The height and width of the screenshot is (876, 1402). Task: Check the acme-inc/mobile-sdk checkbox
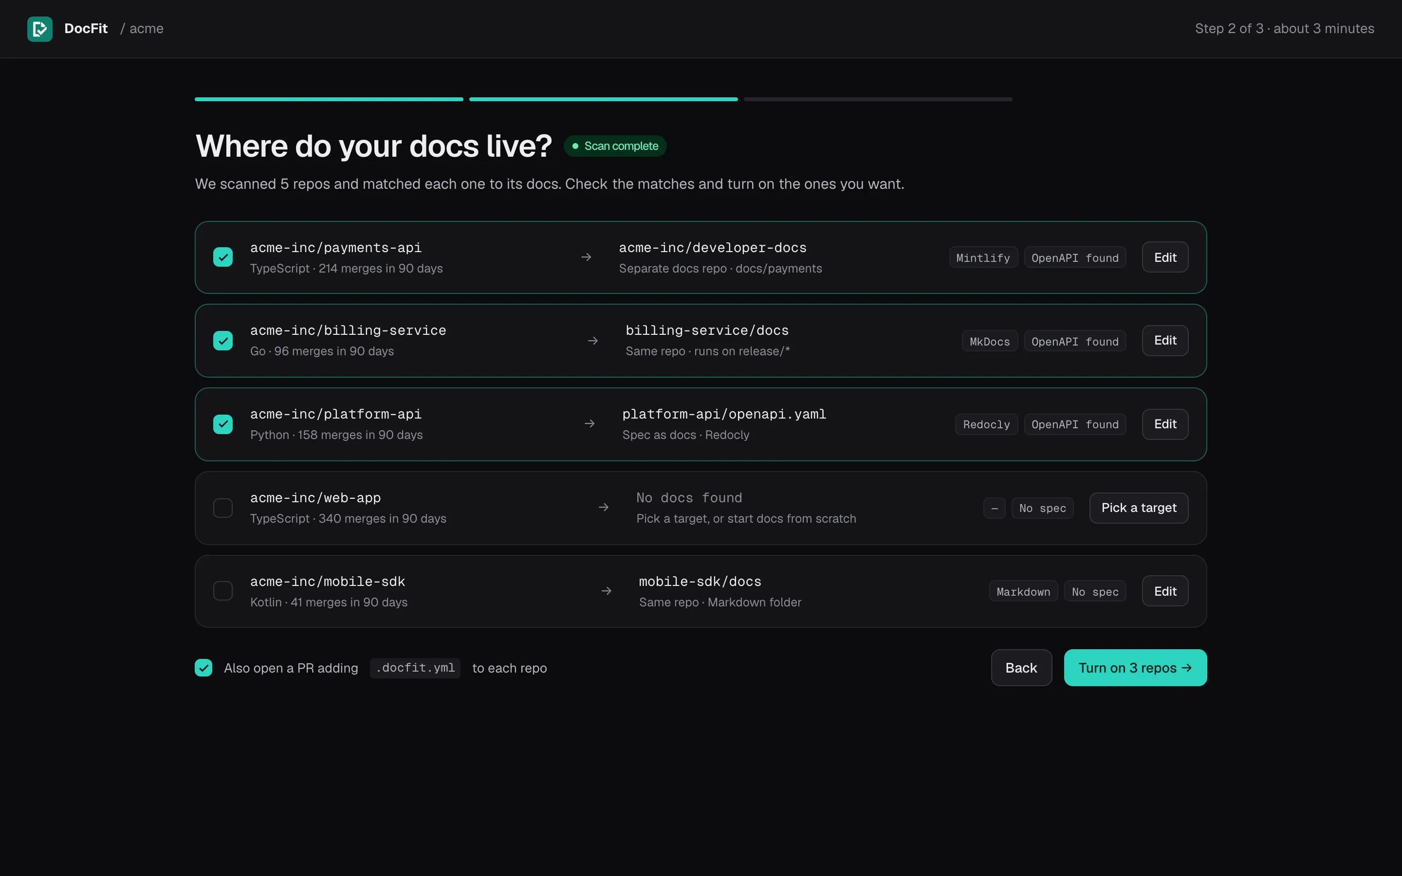point(223,591)
